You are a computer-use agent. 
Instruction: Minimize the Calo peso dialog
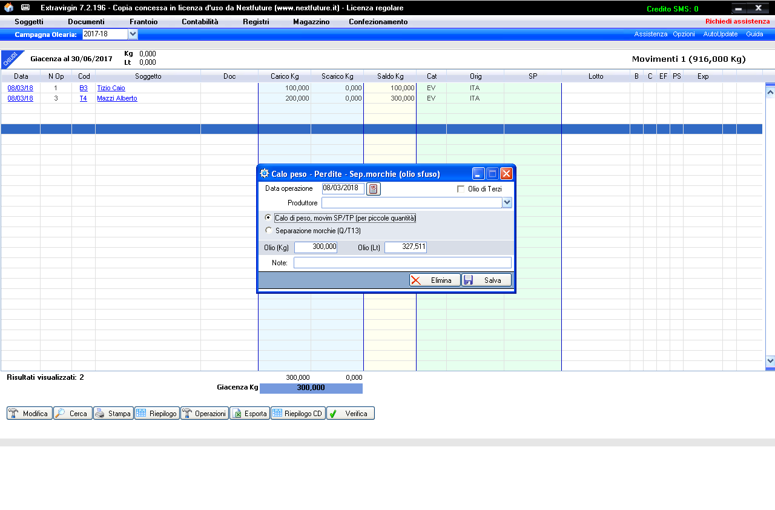[478, 174]
